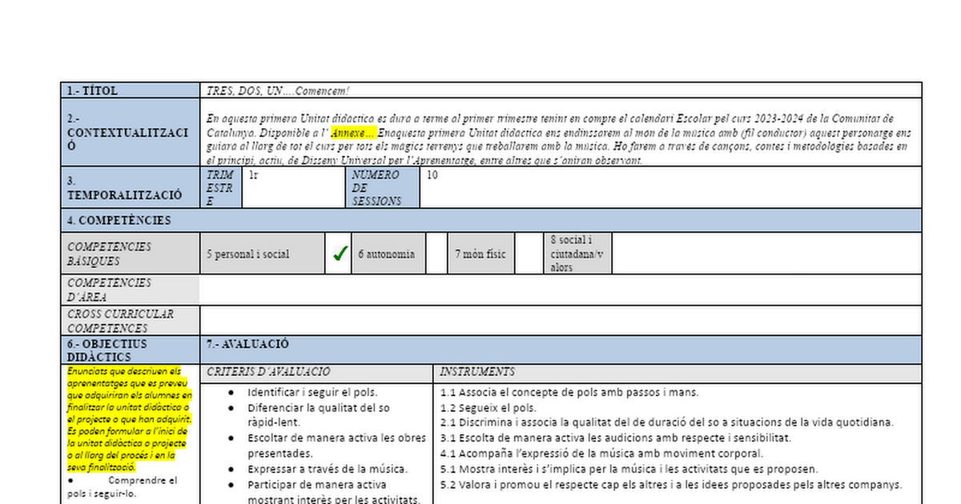Click the highlighted 'Annexe...' text

pyautogui.click(x=353, y=133)
